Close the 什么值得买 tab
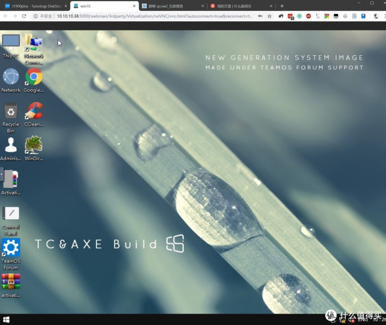This screenshot has height=325, width=386. pyautogui.click(x=271, y=6)
